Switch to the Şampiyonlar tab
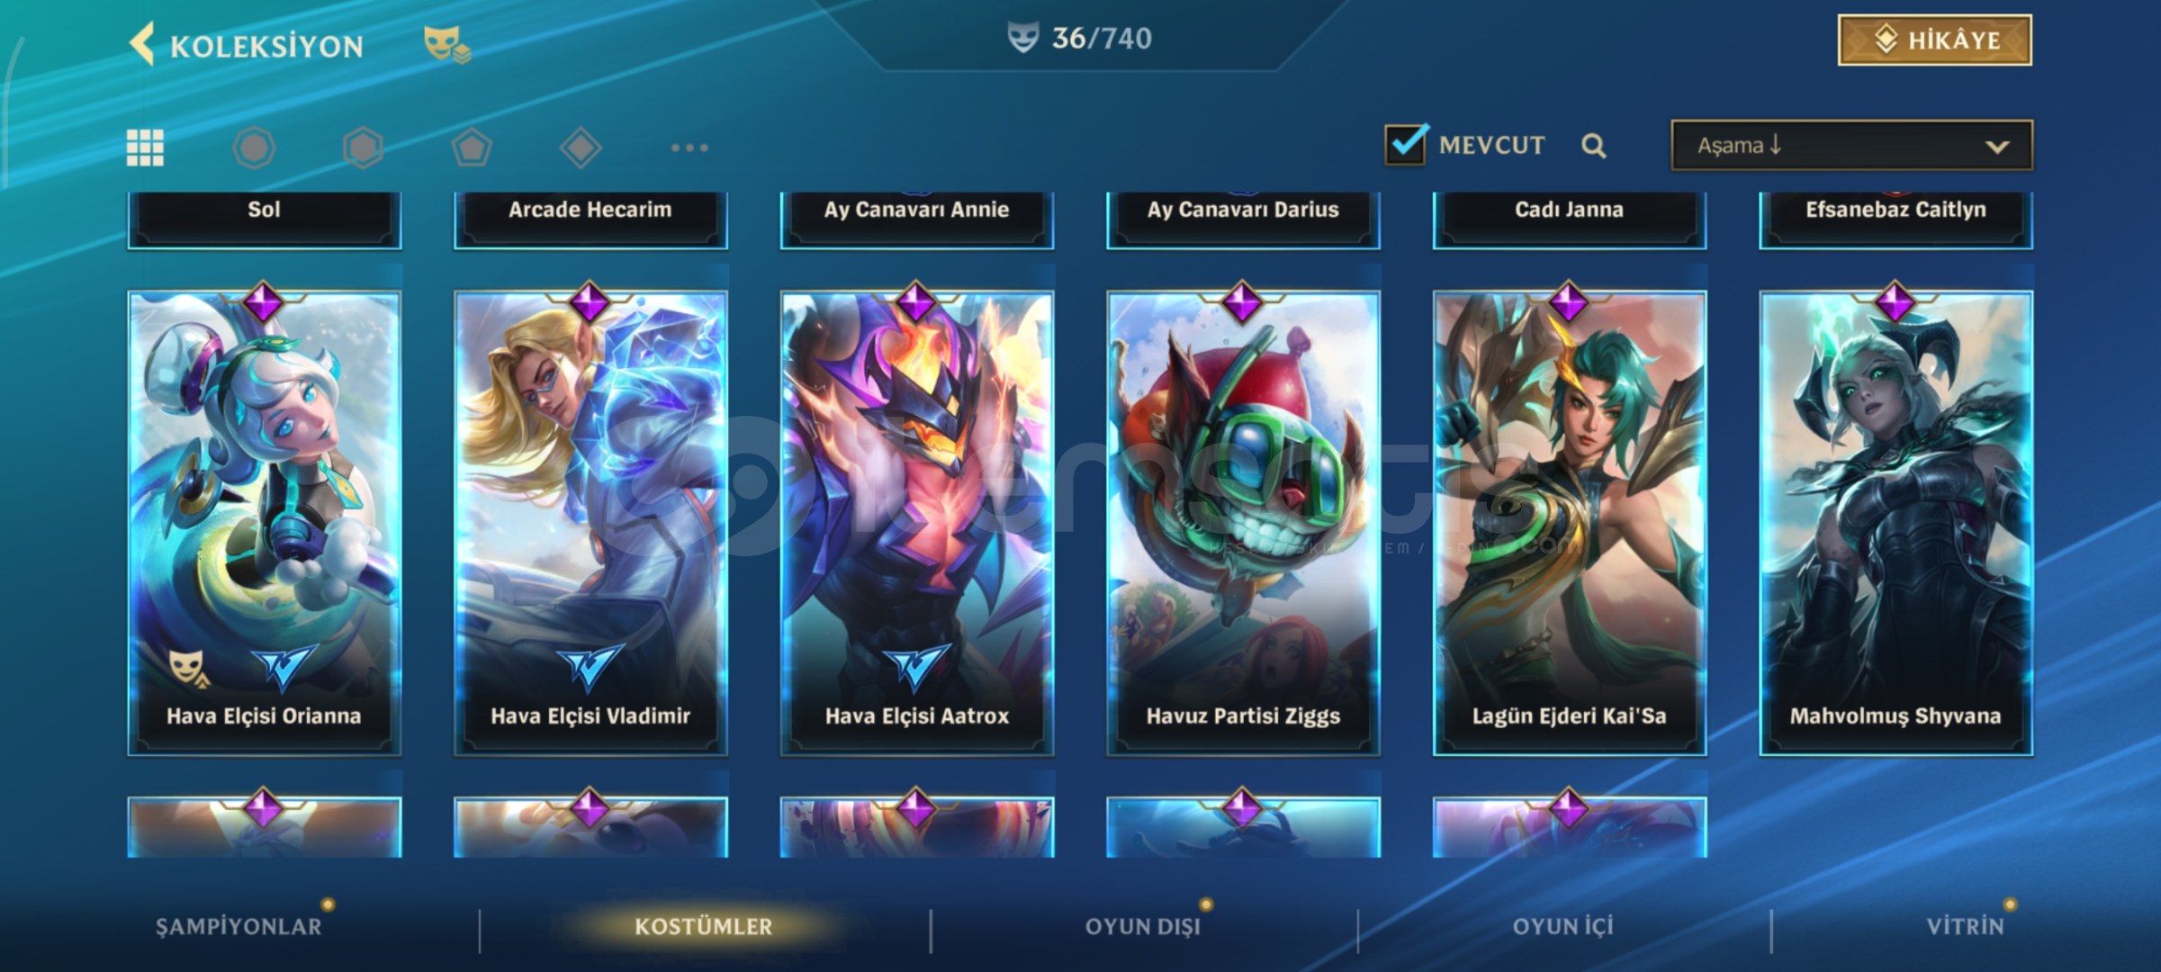The width and height of the screenshot is (2161, 972). point(239,926)
